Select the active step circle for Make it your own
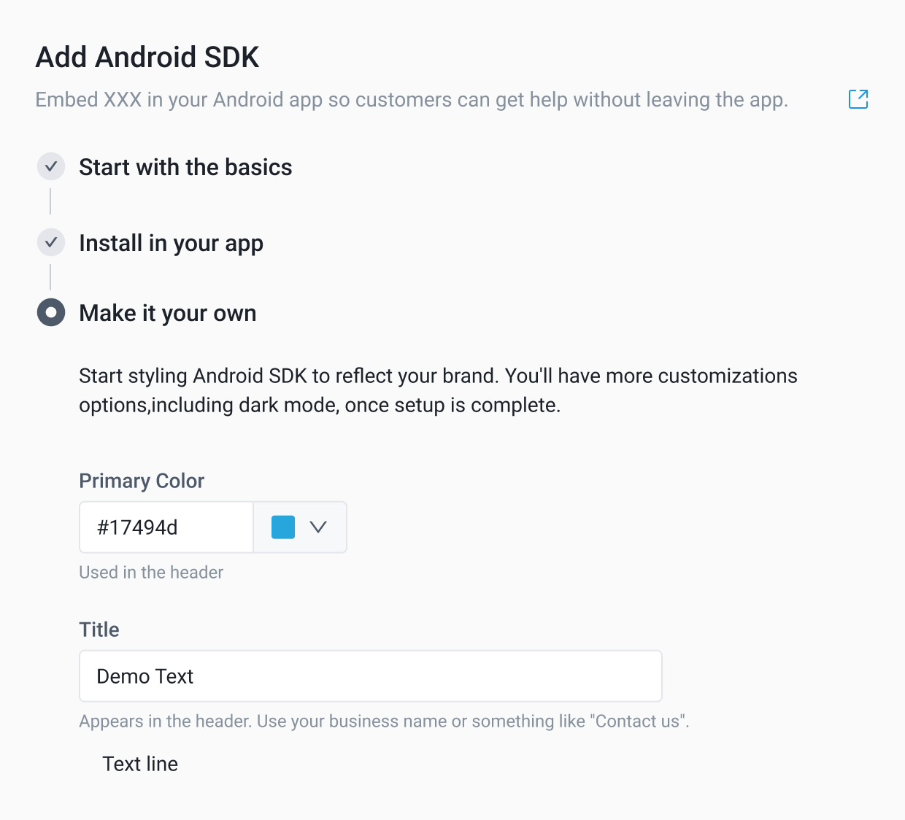 [51, 312]
